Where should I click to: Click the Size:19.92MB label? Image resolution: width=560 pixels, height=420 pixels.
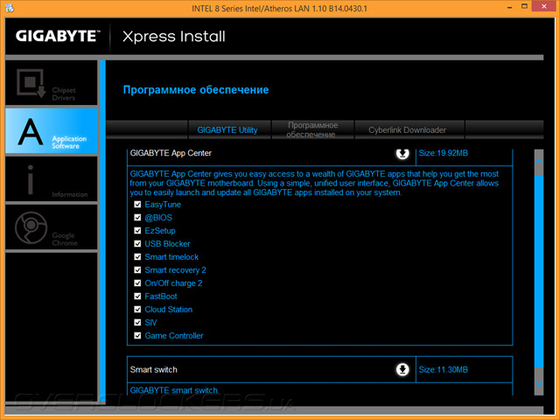coord(444,153)
